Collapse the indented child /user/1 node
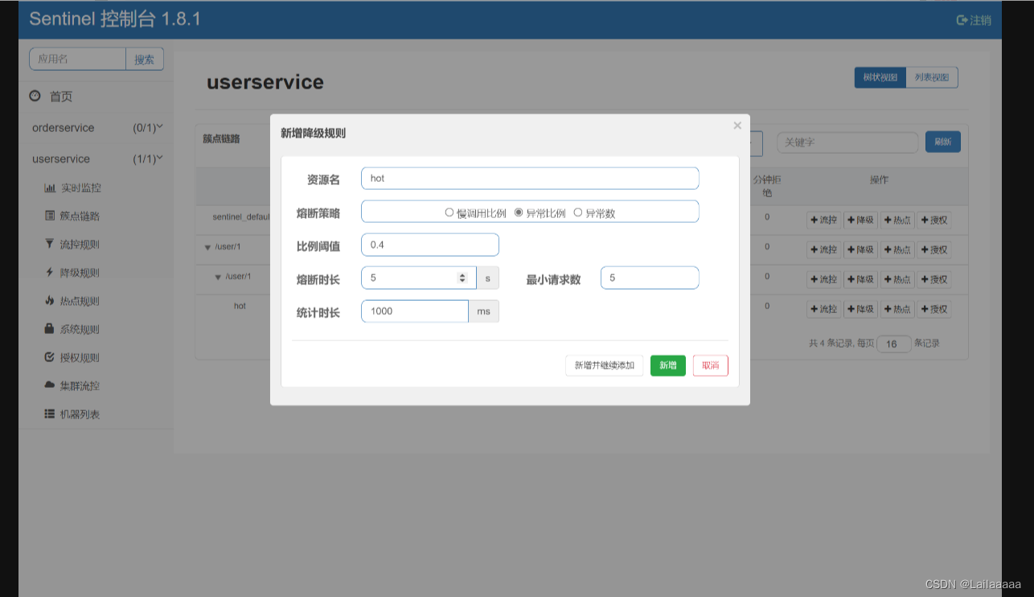Screen dimensions: 1034x597 pos(218,277)
